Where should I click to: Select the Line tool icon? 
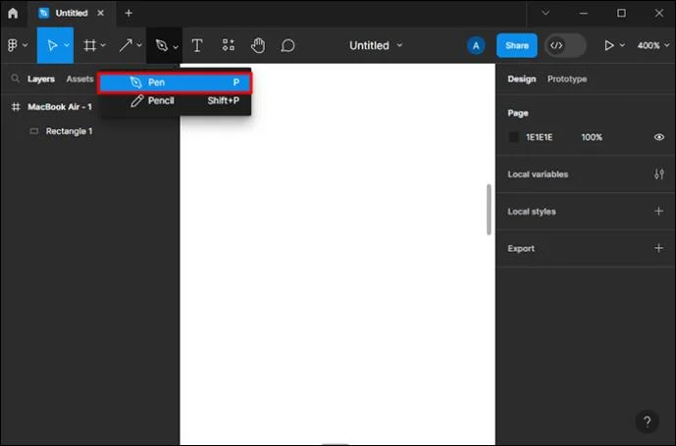pyautogui.click(x=126, y=45)
